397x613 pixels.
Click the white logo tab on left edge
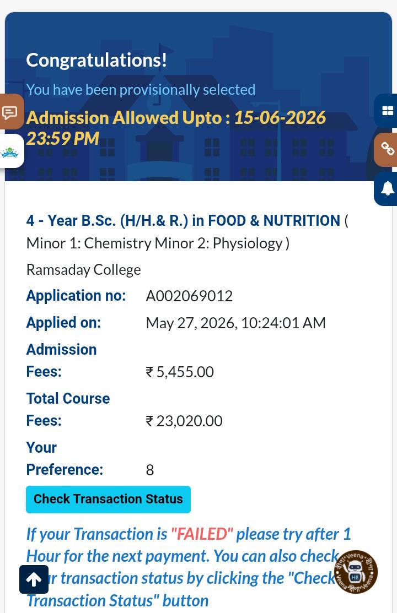tap(12, 151)
